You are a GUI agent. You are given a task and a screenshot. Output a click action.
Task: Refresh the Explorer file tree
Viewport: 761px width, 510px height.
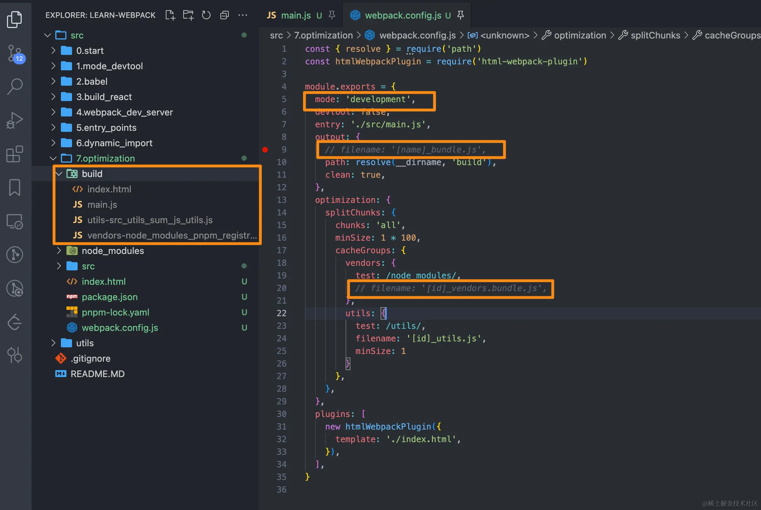pyautogui.click(x=206, y=15)
